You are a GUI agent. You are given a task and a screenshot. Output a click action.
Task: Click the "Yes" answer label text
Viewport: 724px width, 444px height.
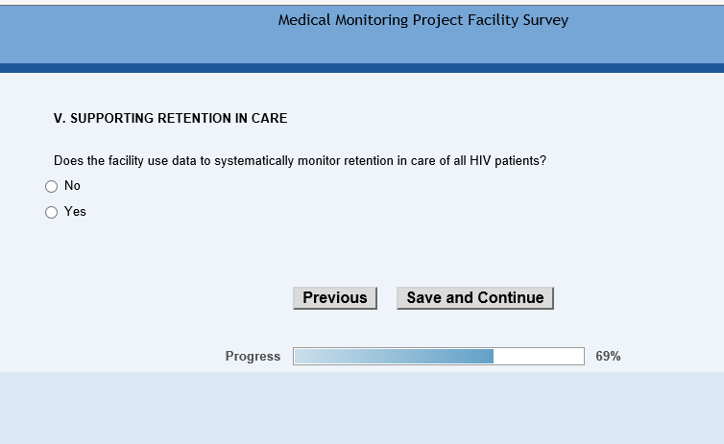[x=75, y=212]
